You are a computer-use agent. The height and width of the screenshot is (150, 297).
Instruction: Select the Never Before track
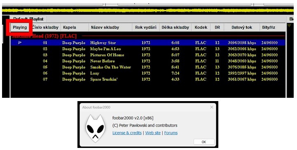click(148, 61)
